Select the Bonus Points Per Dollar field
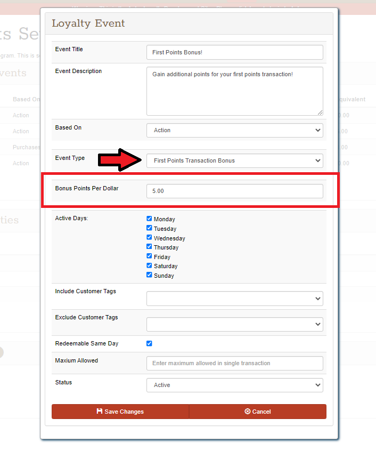The image size is (376, 459). click(234, 191)
